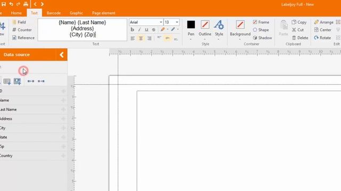Click the second link-fields icon in Data source
This screenshot has height=191, width=341.
click(x=41, y=81)
